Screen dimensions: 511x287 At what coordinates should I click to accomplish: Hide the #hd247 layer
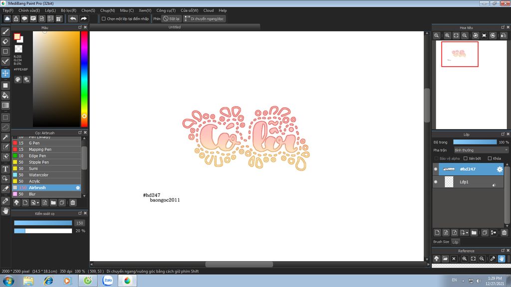436,169
